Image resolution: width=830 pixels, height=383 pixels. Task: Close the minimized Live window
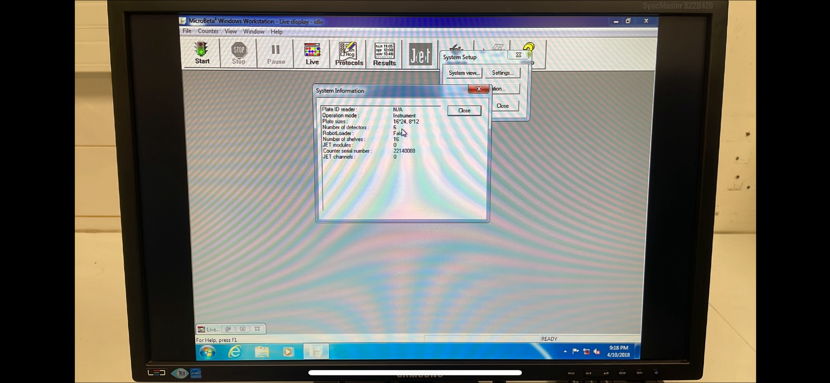point(257,329)
